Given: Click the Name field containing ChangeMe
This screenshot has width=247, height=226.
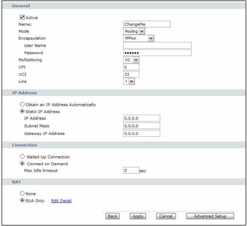Looking at the screenshot, I should point(147,24).
